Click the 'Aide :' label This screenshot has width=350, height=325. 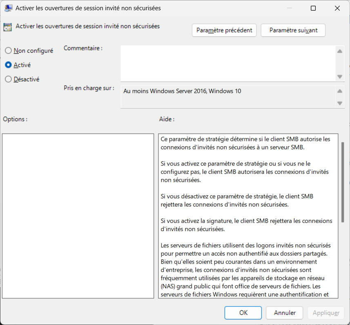point(167,119)
